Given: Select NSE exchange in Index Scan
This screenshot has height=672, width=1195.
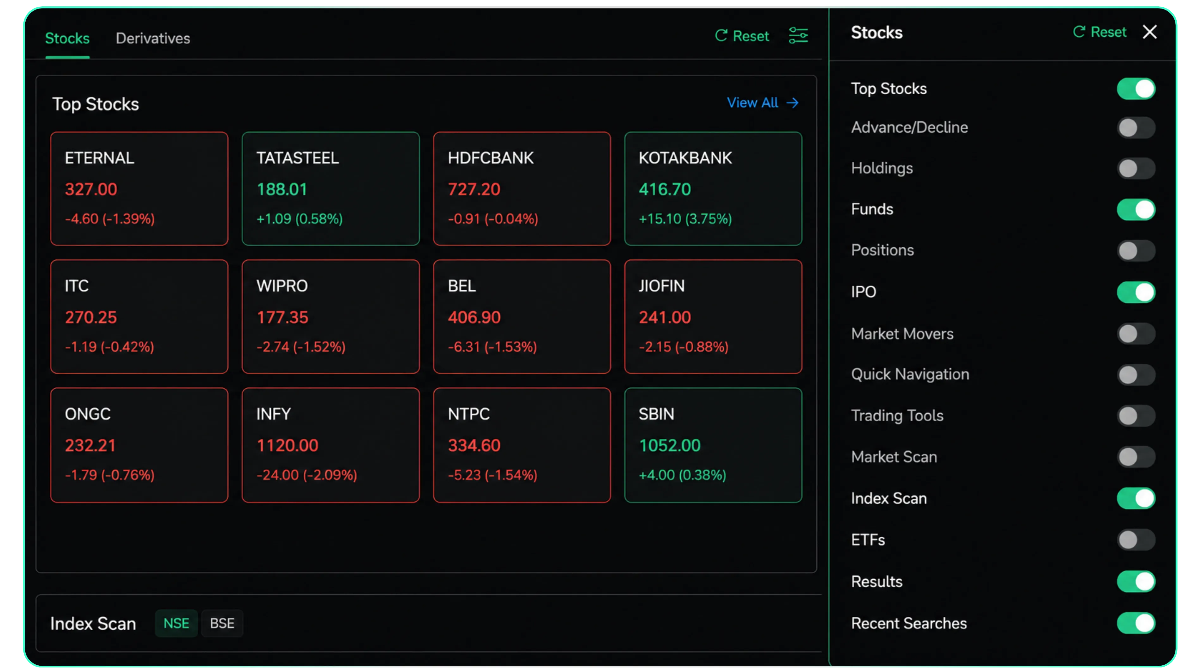Looking at the screenshot, I should click(x=176, y=623).
